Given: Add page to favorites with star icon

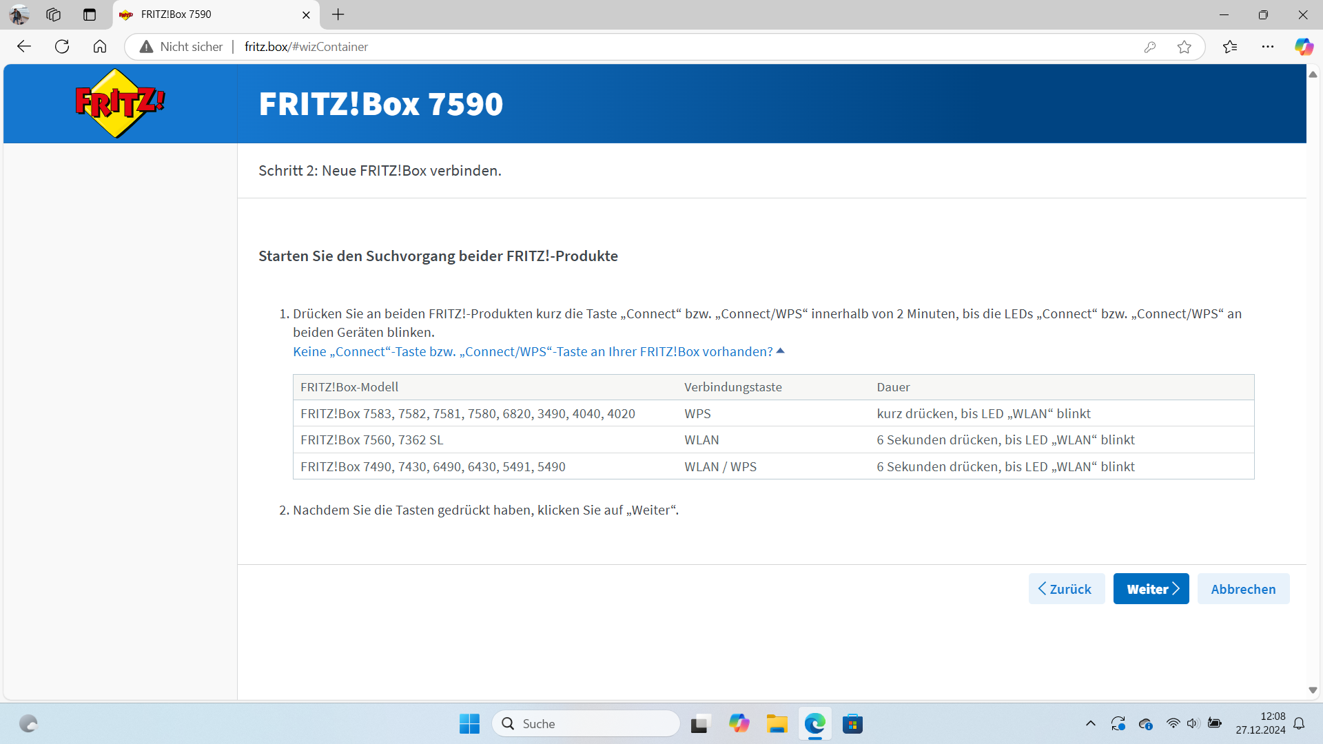Looking at the screenshot, I should pyautogui.click(x=1184, y=47).
